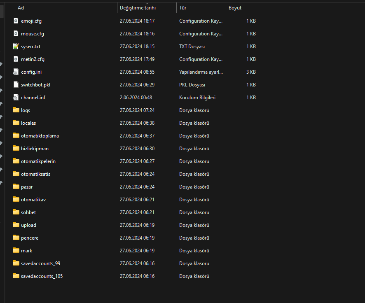Sort by the Tür column header
365x303 pixels.
[183, 8]
